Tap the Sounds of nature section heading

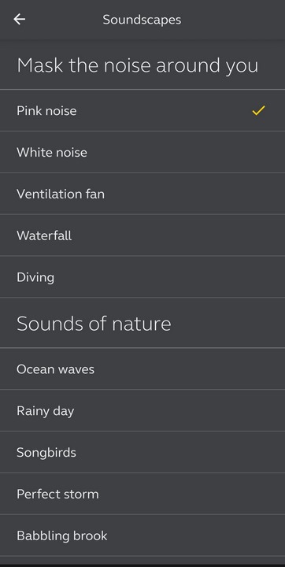(x=94, y=324)
